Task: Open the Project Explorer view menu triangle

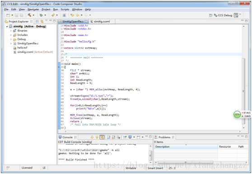Action: point(47,21)
